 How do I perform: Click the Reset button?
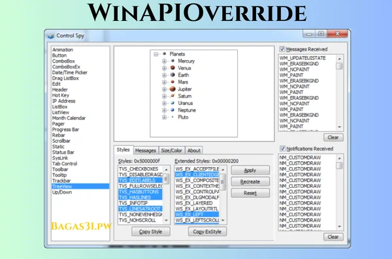(250, 193)
